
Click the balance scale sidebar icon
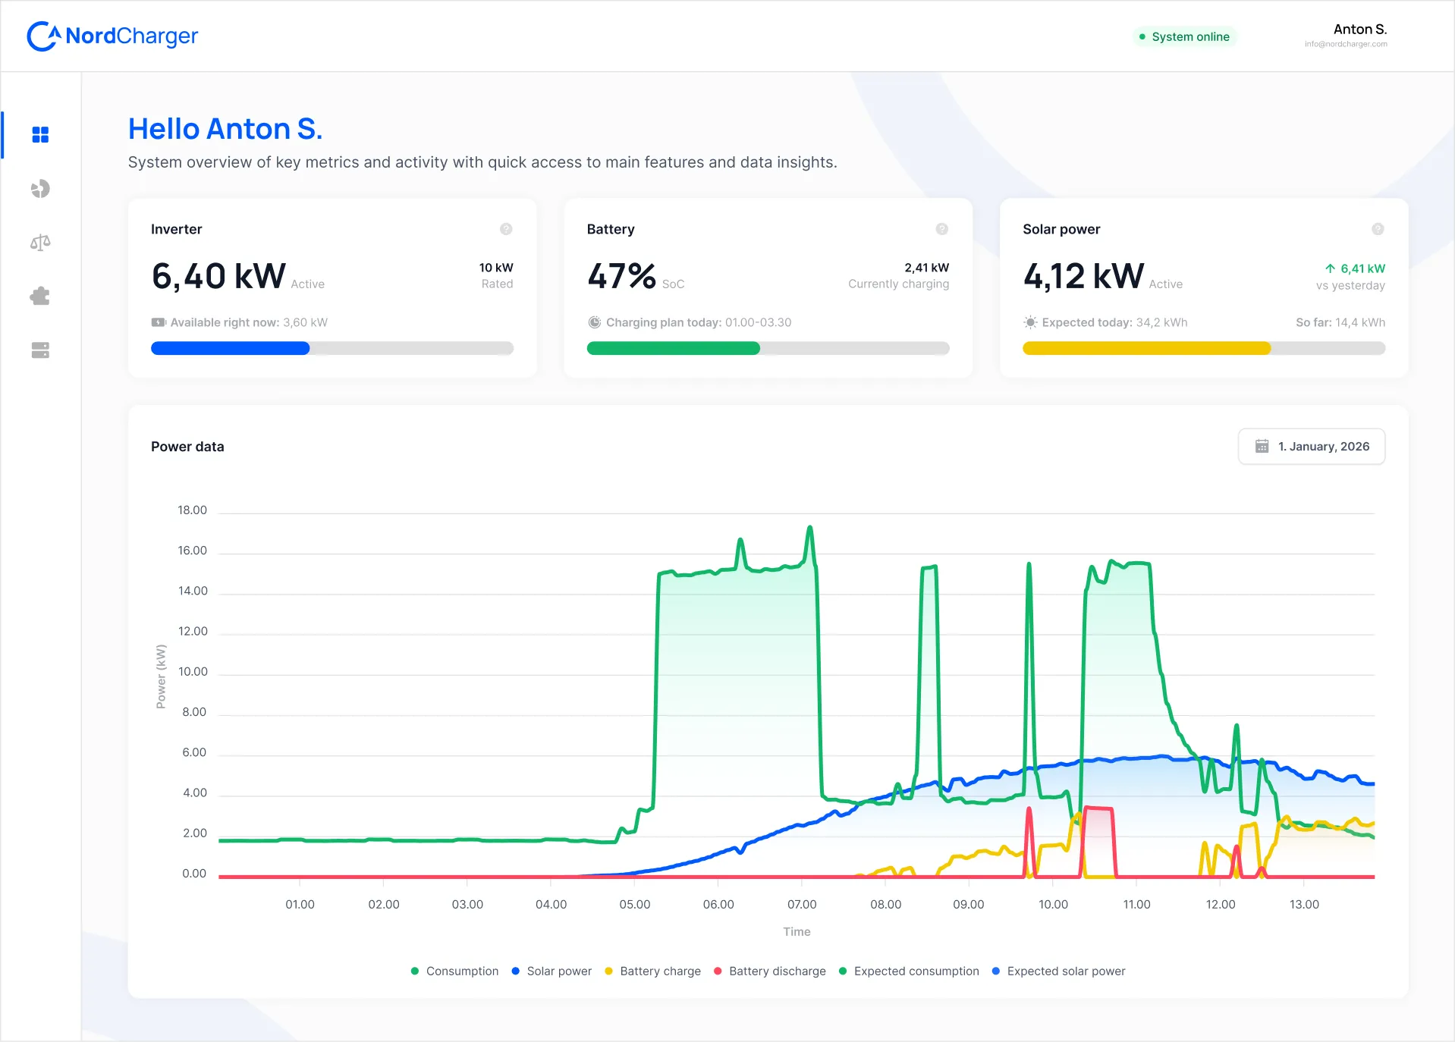40,243
